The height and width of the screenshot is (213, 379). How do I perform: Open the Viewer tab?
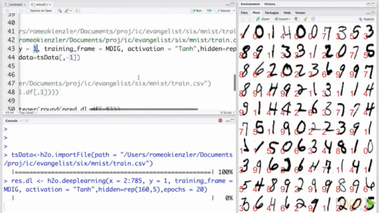[300, 13]
